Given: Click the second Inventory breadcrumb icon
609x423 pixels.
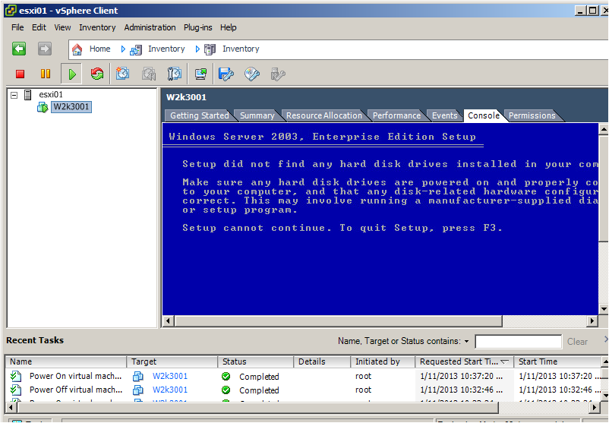Looking at the screenshot, I should pyautogui.click(x=210, y=49).
